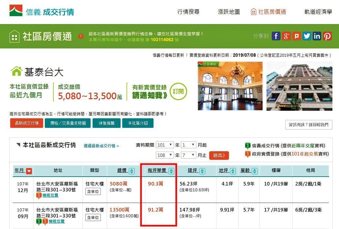
Task: Click the orange 政府實價登錄 legend dollar icon
Action: [247, 154]
